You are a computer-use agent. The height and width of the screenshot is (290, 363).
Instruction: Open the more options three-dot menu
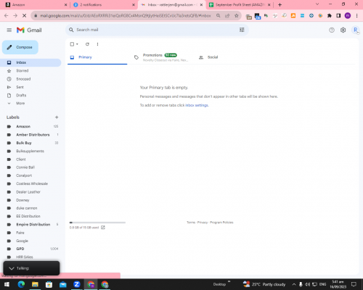97,44
